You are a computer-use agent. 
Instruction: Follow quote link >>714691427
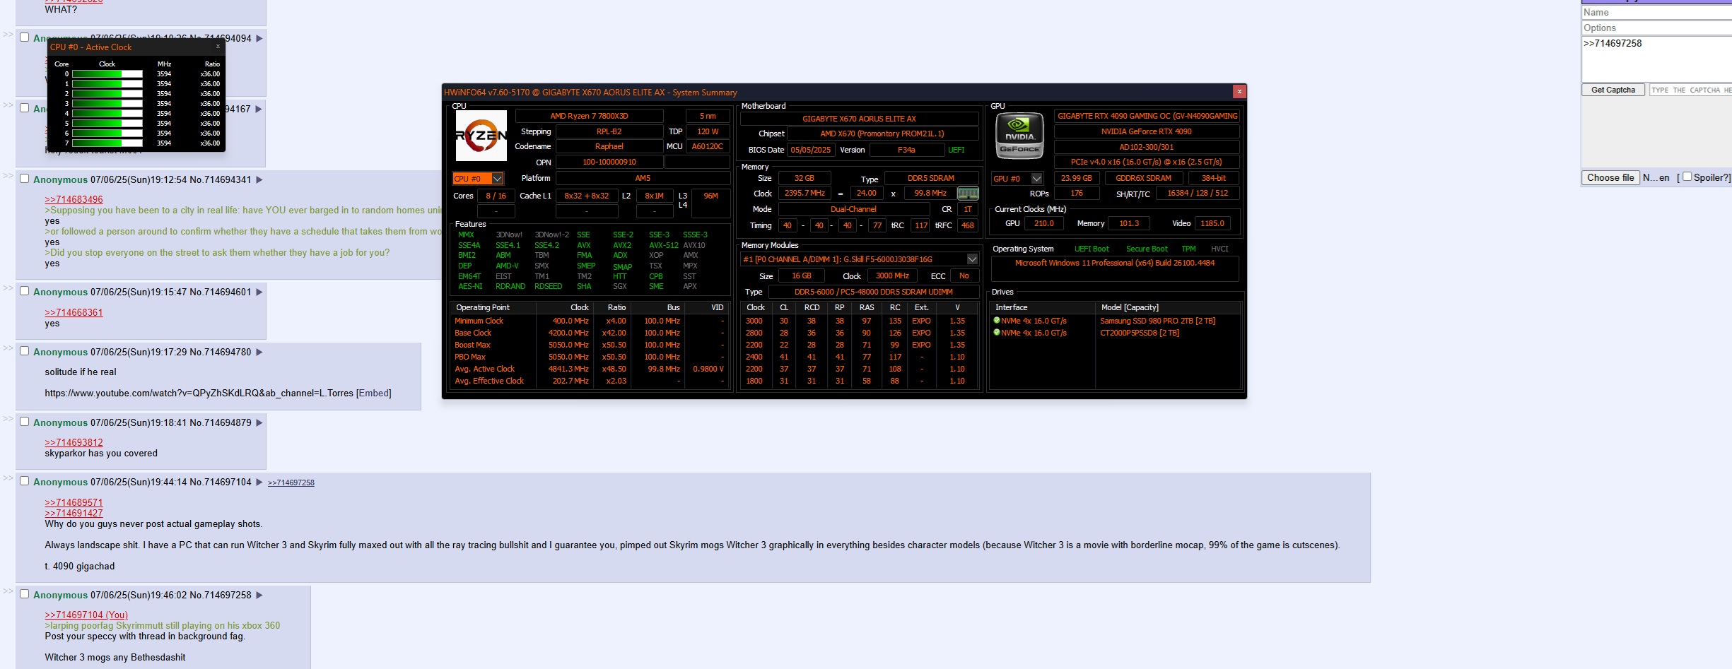point(74,513)
